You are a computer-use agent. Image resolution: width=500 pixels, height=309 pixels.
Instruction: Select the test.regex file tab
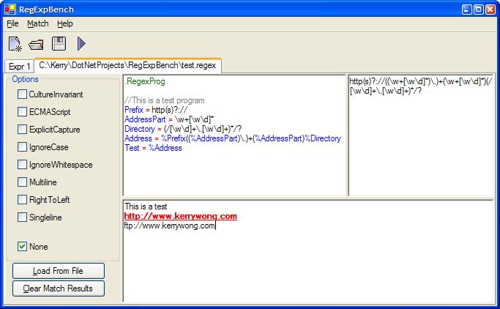click(127, 65)
